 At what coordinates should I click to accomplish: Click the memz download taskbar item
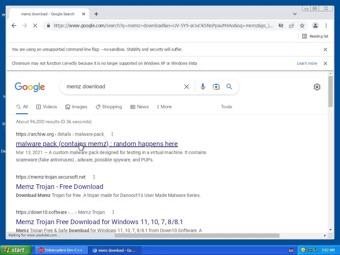click(115, 250)
